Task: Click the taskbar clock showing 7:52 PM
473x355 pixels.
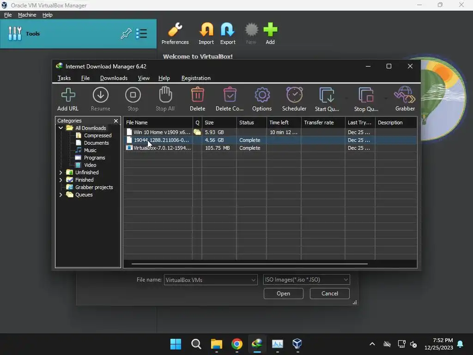Action: tap(439, 344)
